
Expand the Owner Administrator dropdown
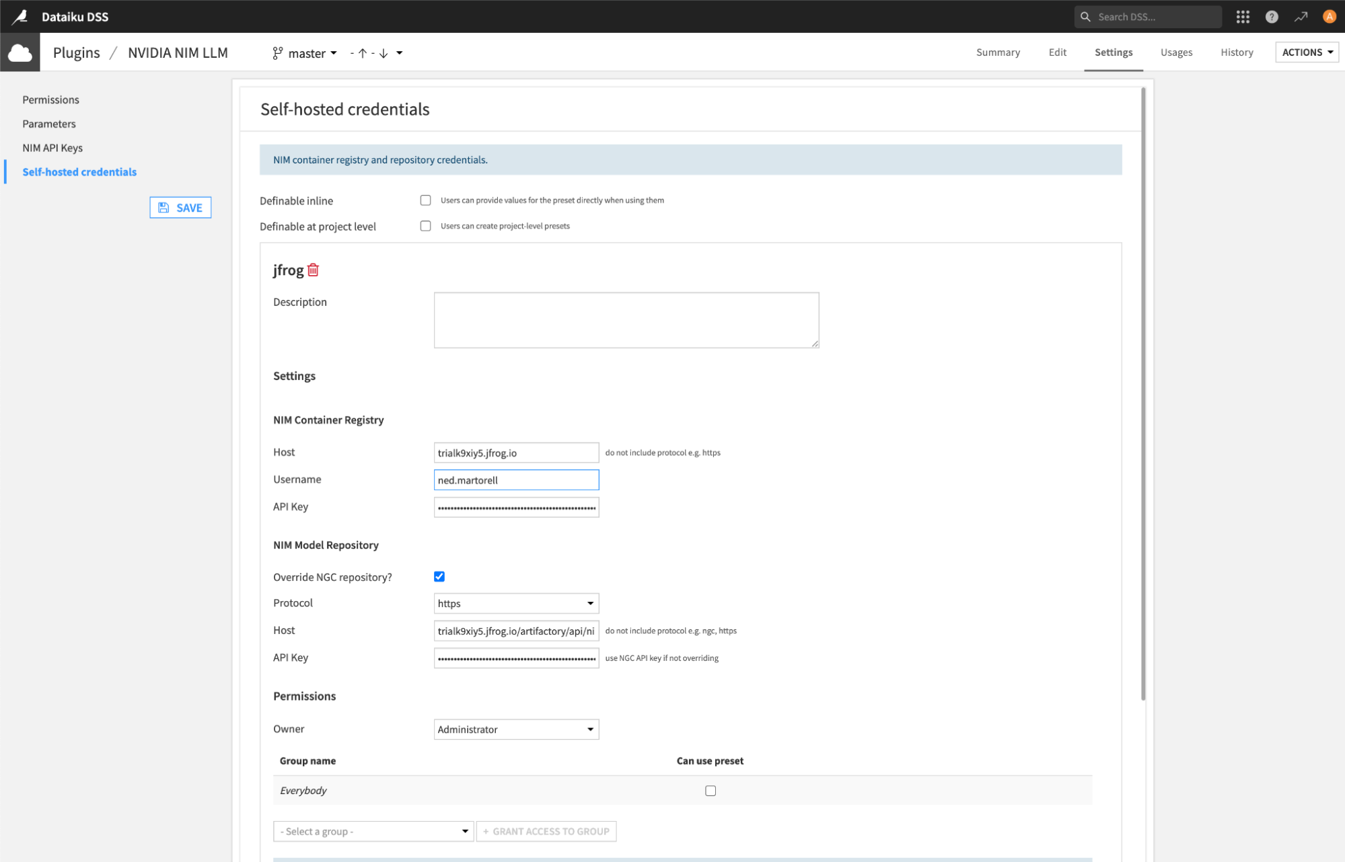pyautogui.click(x=516, y=730)
